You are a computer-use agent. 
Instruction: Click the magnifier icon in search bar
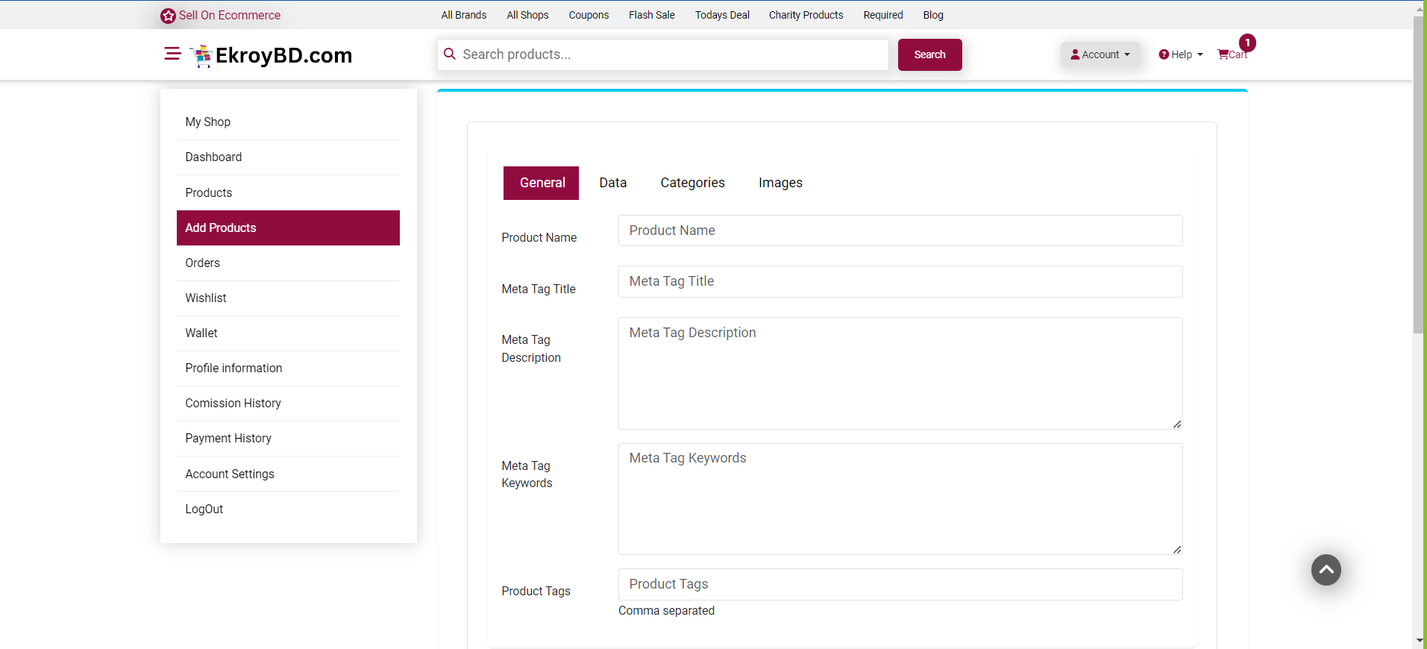coord(450,54)
